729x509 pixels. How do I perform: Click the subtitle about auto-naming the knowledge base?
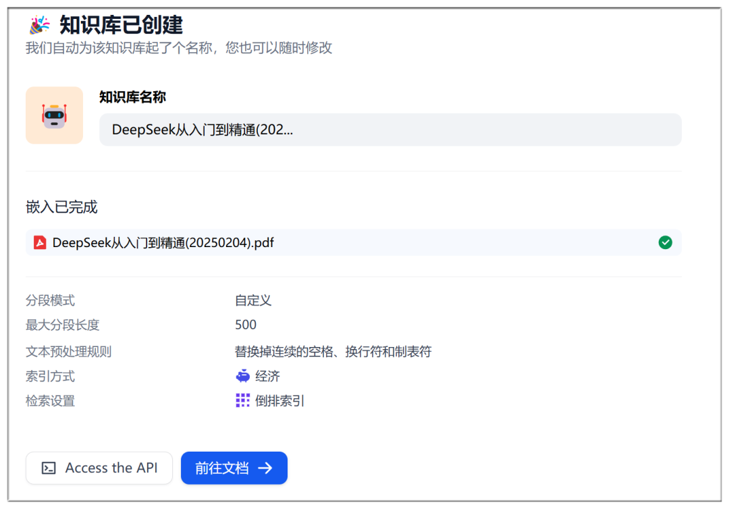coord(179,48)
